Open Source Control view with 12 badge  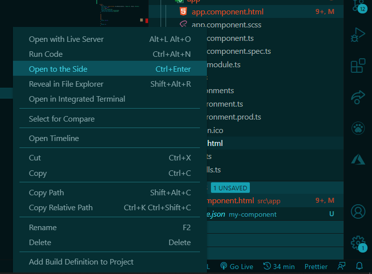point(358,5)
